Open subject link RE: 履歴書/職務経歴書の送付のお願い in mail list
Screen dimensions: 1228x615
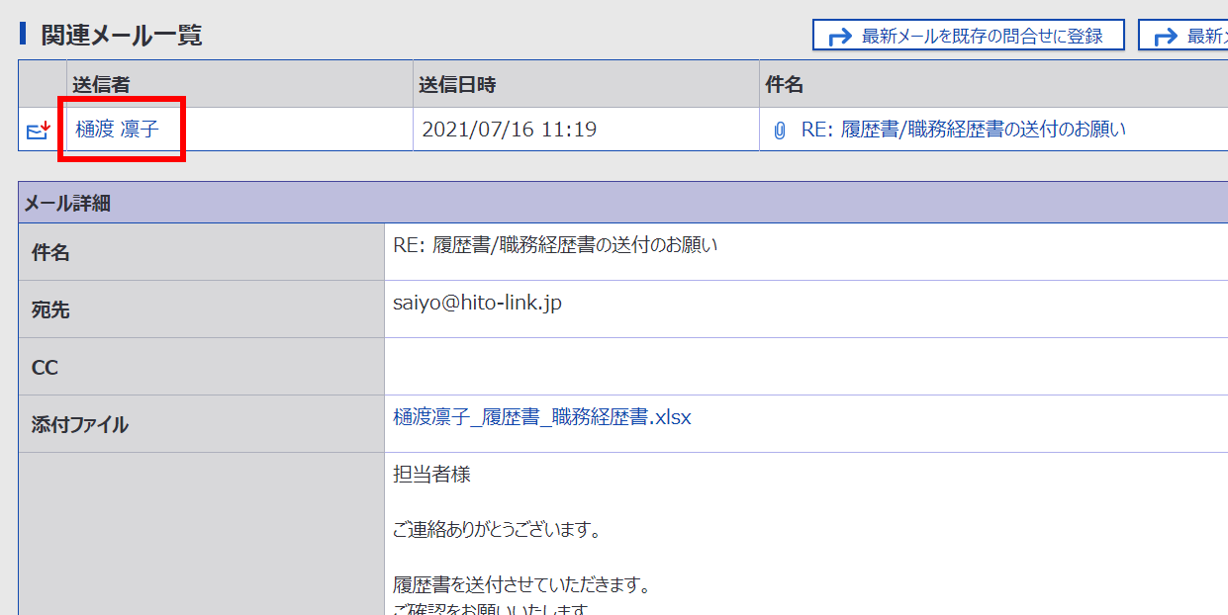(964, 130)
